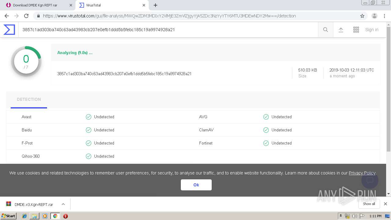
Task: Click the system tray volume icon
Action: (355, 216)
